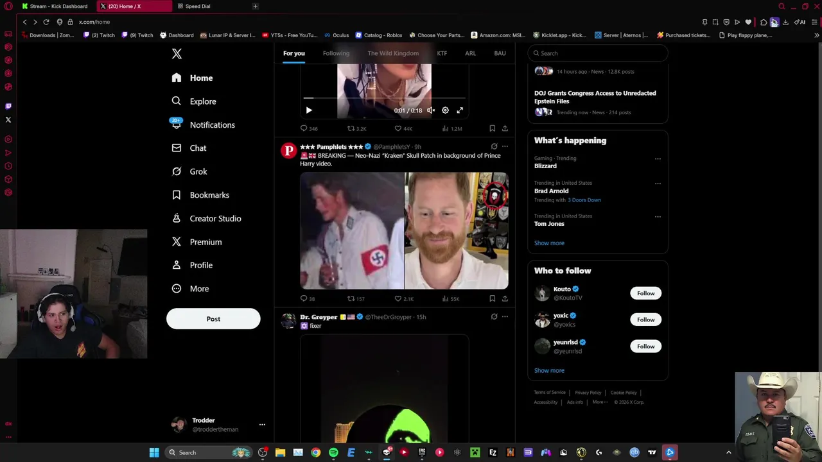
Task: Bookmark the Pamphlets post
Action: 492,298
